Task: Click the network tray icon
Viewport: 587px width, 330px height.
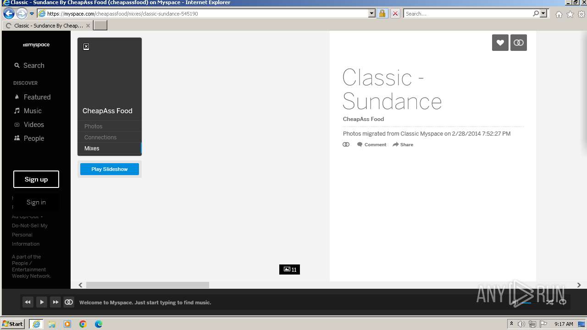Action: pyautogui.click(x=532, y=324)
